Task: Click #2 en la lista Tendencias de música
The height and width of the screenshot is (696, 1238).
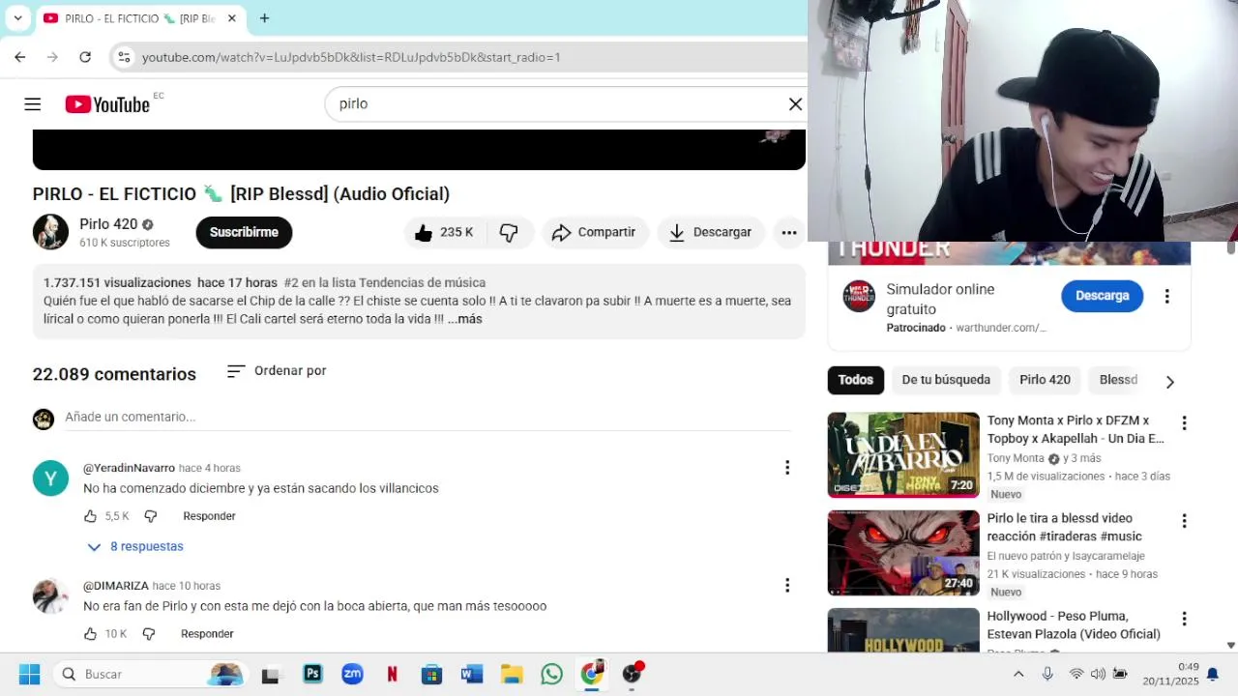Action: click(385, 283)
